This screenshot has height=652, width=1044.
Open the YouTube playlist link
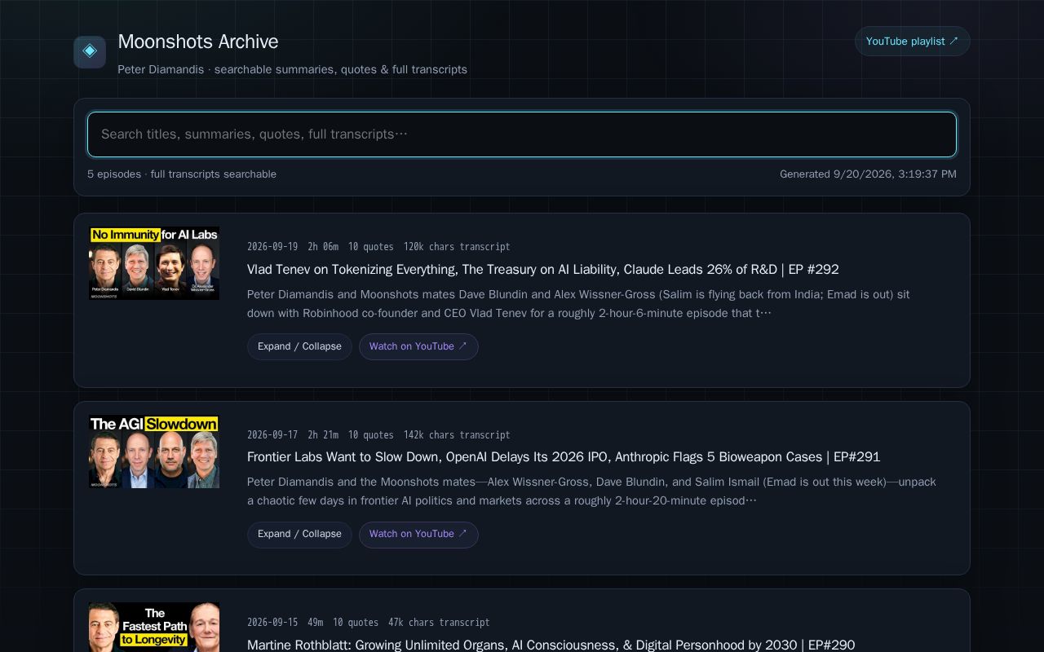pos(912,42)
